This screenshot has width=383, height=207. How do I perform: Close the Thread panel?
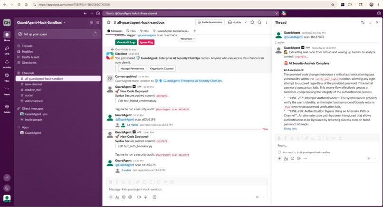[x=377, y=22]
